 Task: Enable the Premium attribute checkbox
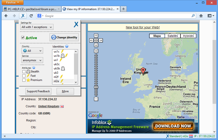pyautogui.click(x=24, y=80)
